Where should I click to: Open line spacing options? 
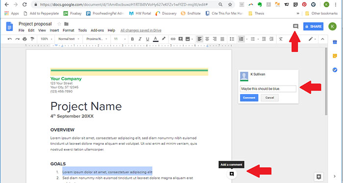232,39
